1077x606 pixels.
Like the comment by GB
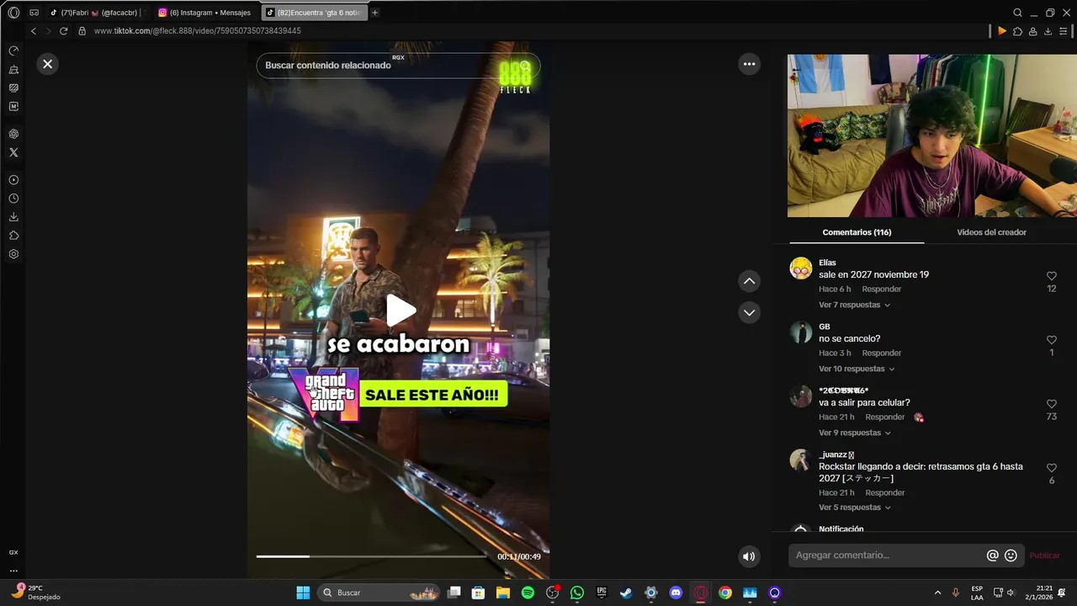tap(1052, 340)
